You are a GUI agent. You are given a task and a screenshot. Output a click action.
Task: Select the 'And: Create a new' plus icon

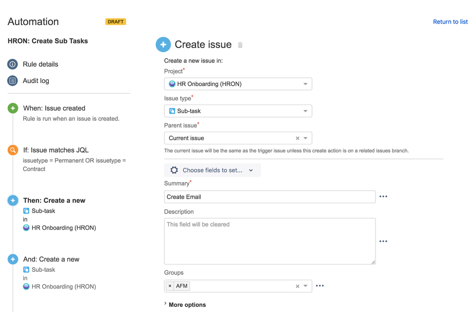[13, 259]
